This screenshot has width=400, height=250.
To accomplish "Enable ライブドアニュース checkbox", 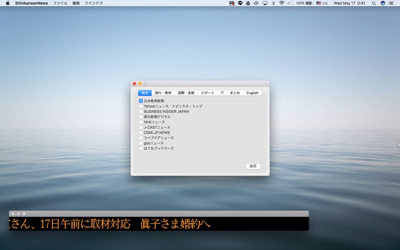I will click(141, 138).
